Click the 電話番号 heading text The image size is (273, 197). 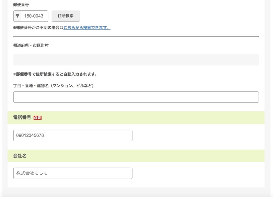click(x=22, y=118)
